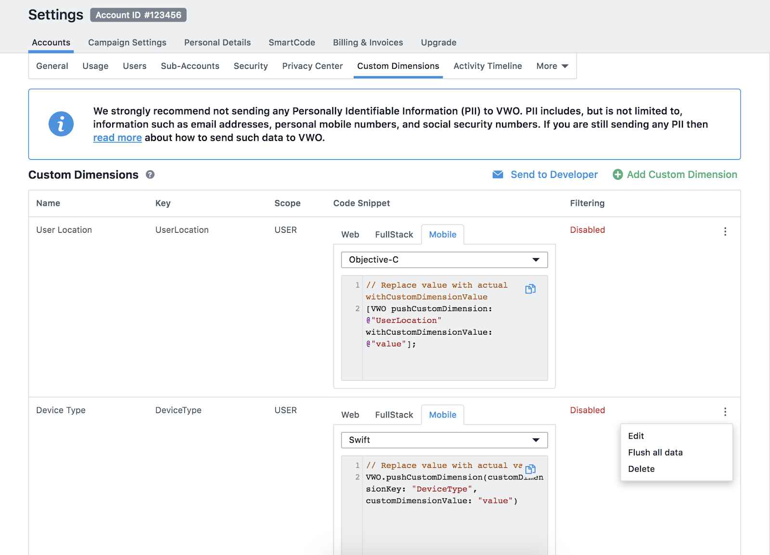Open the Objective-C language dropdown

click(x=444, y=260)
